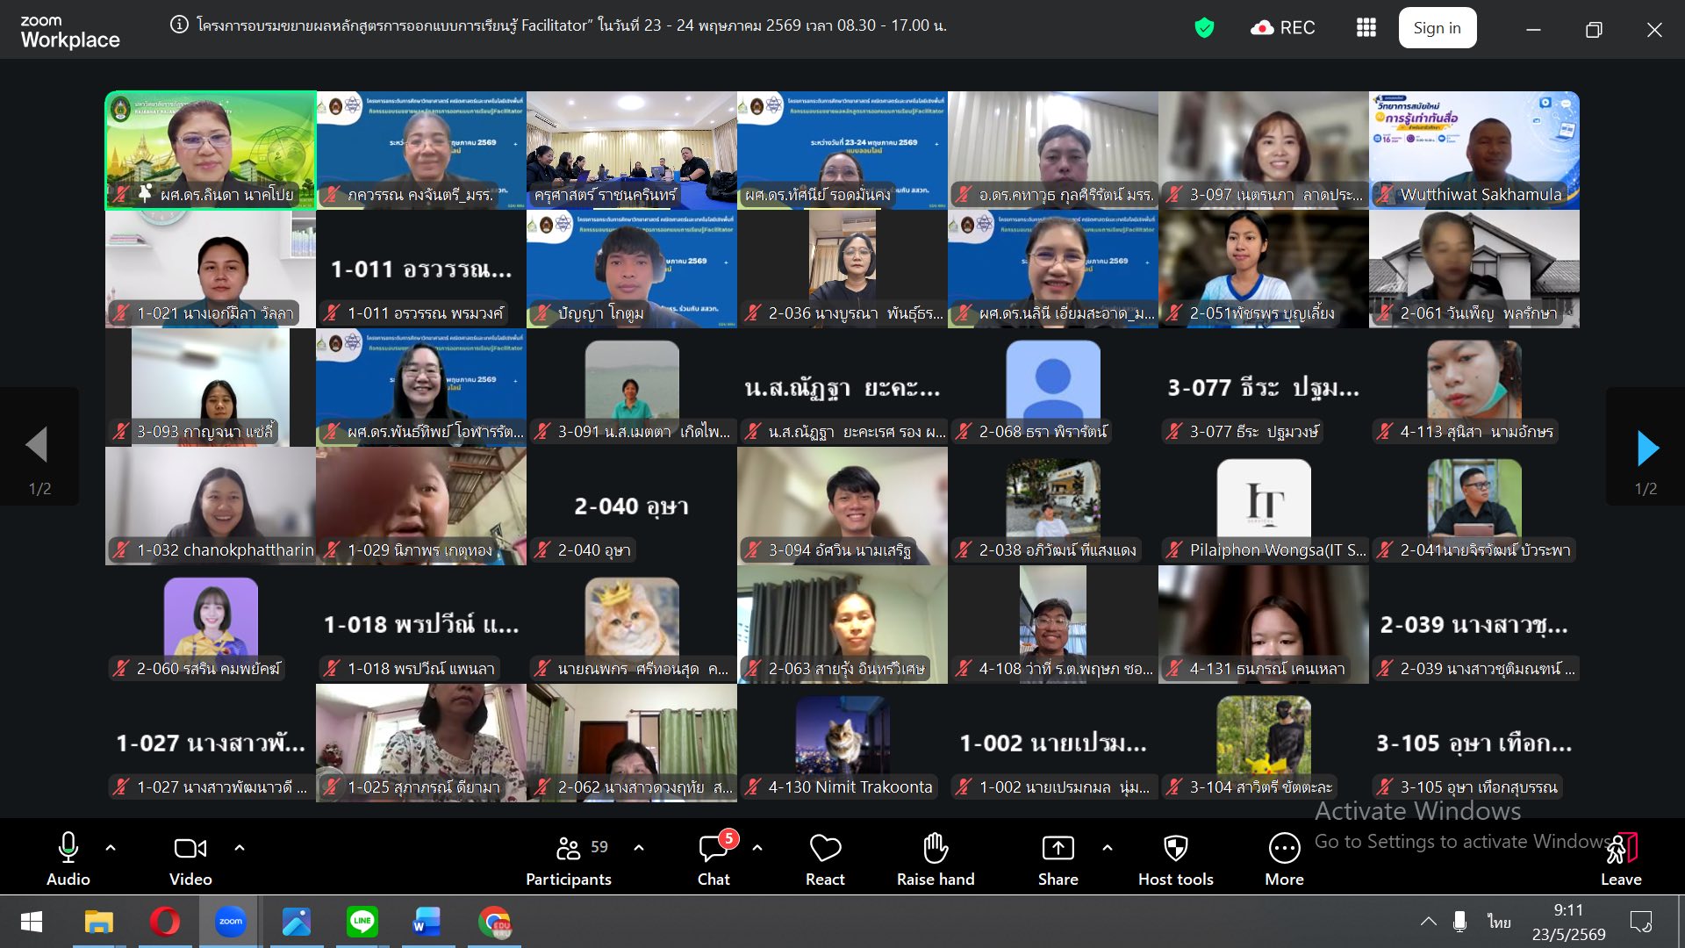Select 2-060 รสริน คมพยัคฆ์ avatar tile
The image size is (1685, 948).
tap(211, 624)
